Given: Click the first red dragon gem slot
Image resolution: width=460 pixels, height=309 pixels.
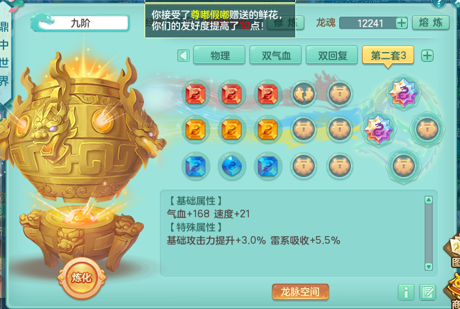Looking at the screenshot, I should click(x=196, y=94).
